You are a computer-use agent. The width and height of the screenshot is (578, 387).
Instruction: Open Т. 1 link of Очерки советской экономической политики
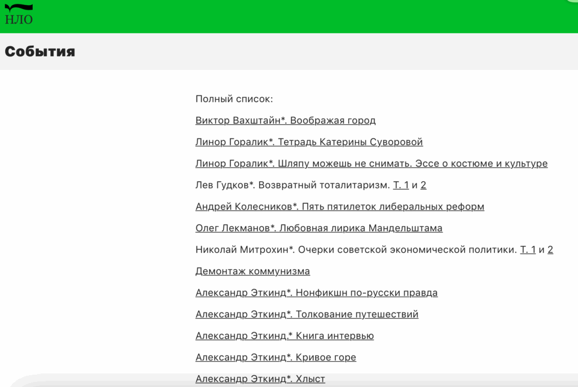pyautogui.click(x=528, y=250)
